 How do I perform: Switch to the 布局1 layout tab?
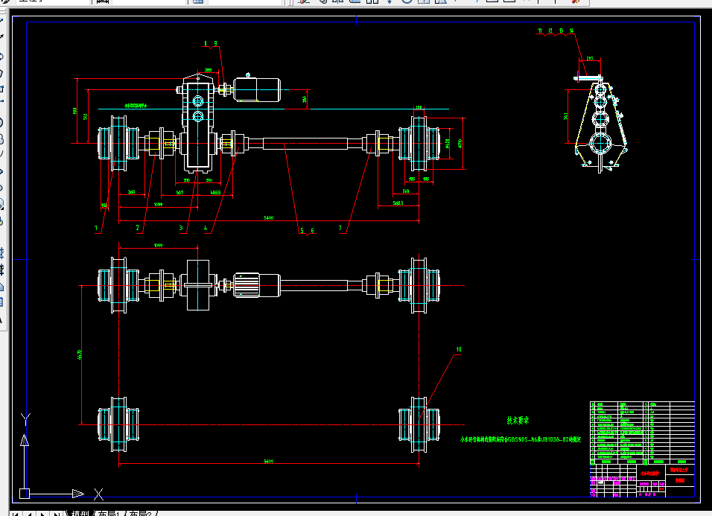[x=109, y=513]
